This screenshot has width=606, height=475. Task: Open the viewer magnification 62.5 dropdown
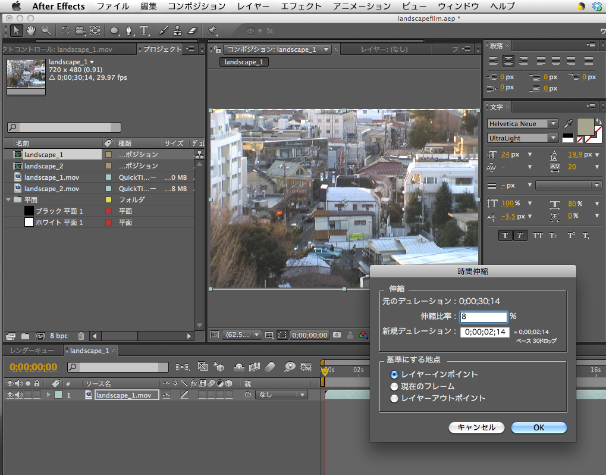[242, 335]
